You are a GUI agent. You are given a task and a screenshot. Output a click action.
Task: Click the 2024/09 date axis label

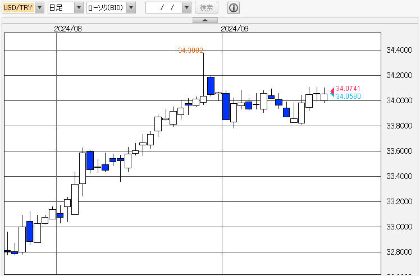click(x=235, y=29)
